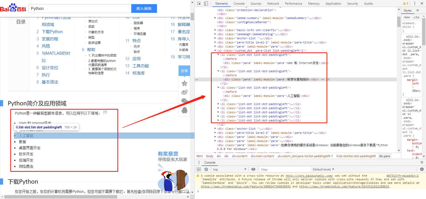Create live expression with eye icon
426x199 pixels.
point(253,169)
